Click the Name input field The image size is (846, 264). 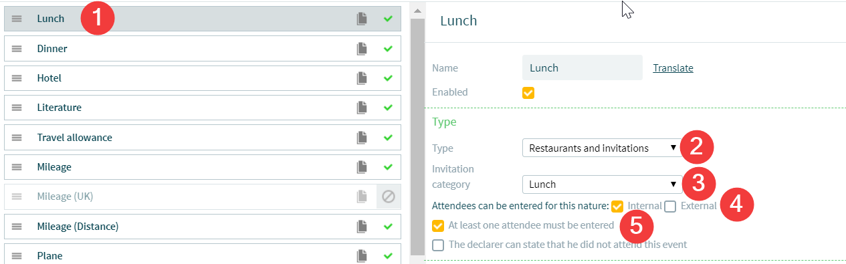coord(583,68)
